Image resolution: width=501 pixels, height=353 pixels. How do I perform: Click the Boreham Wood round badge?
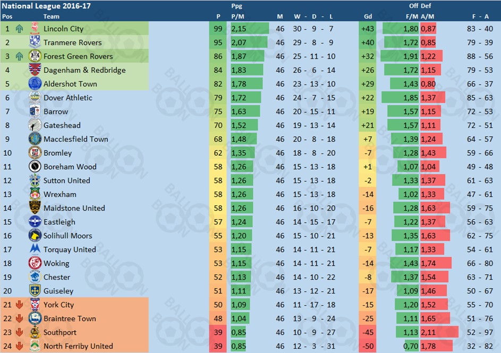click(35, 166)
